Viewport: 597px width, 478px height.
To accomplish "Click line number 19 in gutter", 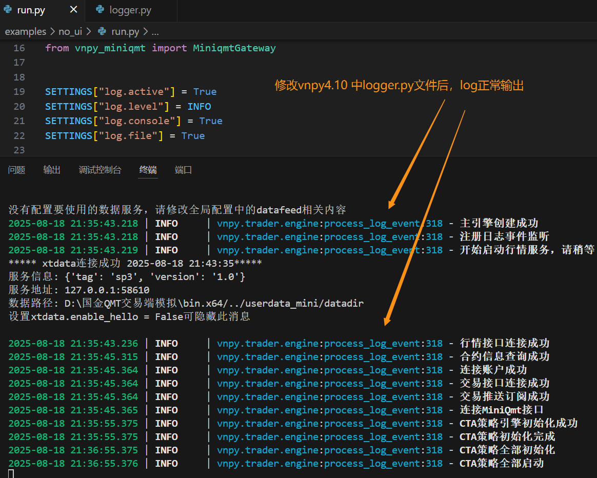I will tap(19, 92).
